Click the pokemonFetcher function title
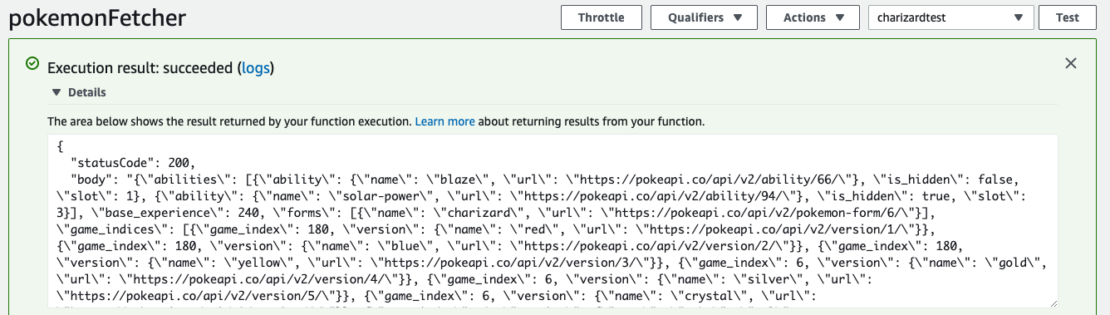 tap(97, 17)
